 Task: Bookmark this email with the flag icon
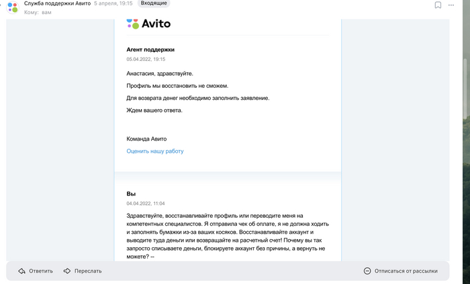pos(438,5)
